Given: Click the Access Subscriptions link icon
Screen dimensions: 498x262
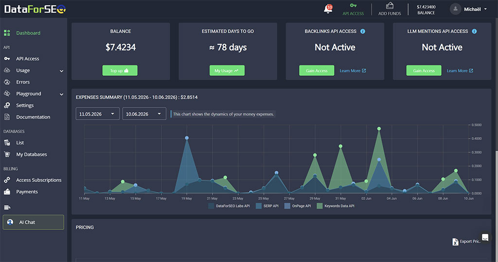Looking at the screenshot, I should coord(7,180).
